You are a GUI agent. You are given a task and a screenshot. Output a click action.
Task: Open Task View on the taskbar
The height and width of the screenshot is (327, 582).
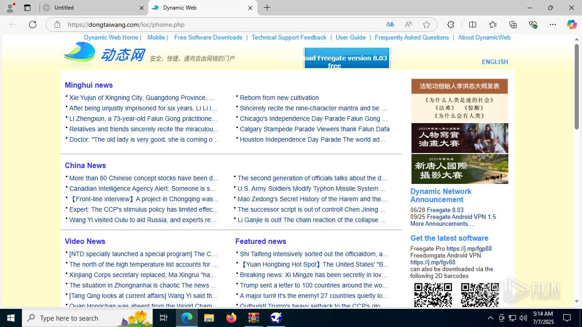click(x=164, y=318)
